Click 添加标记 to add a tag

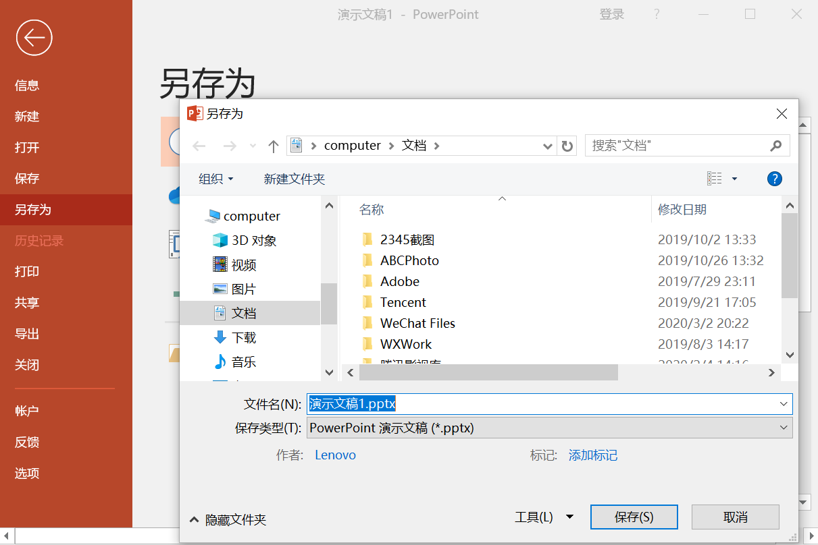pos(593,455)
